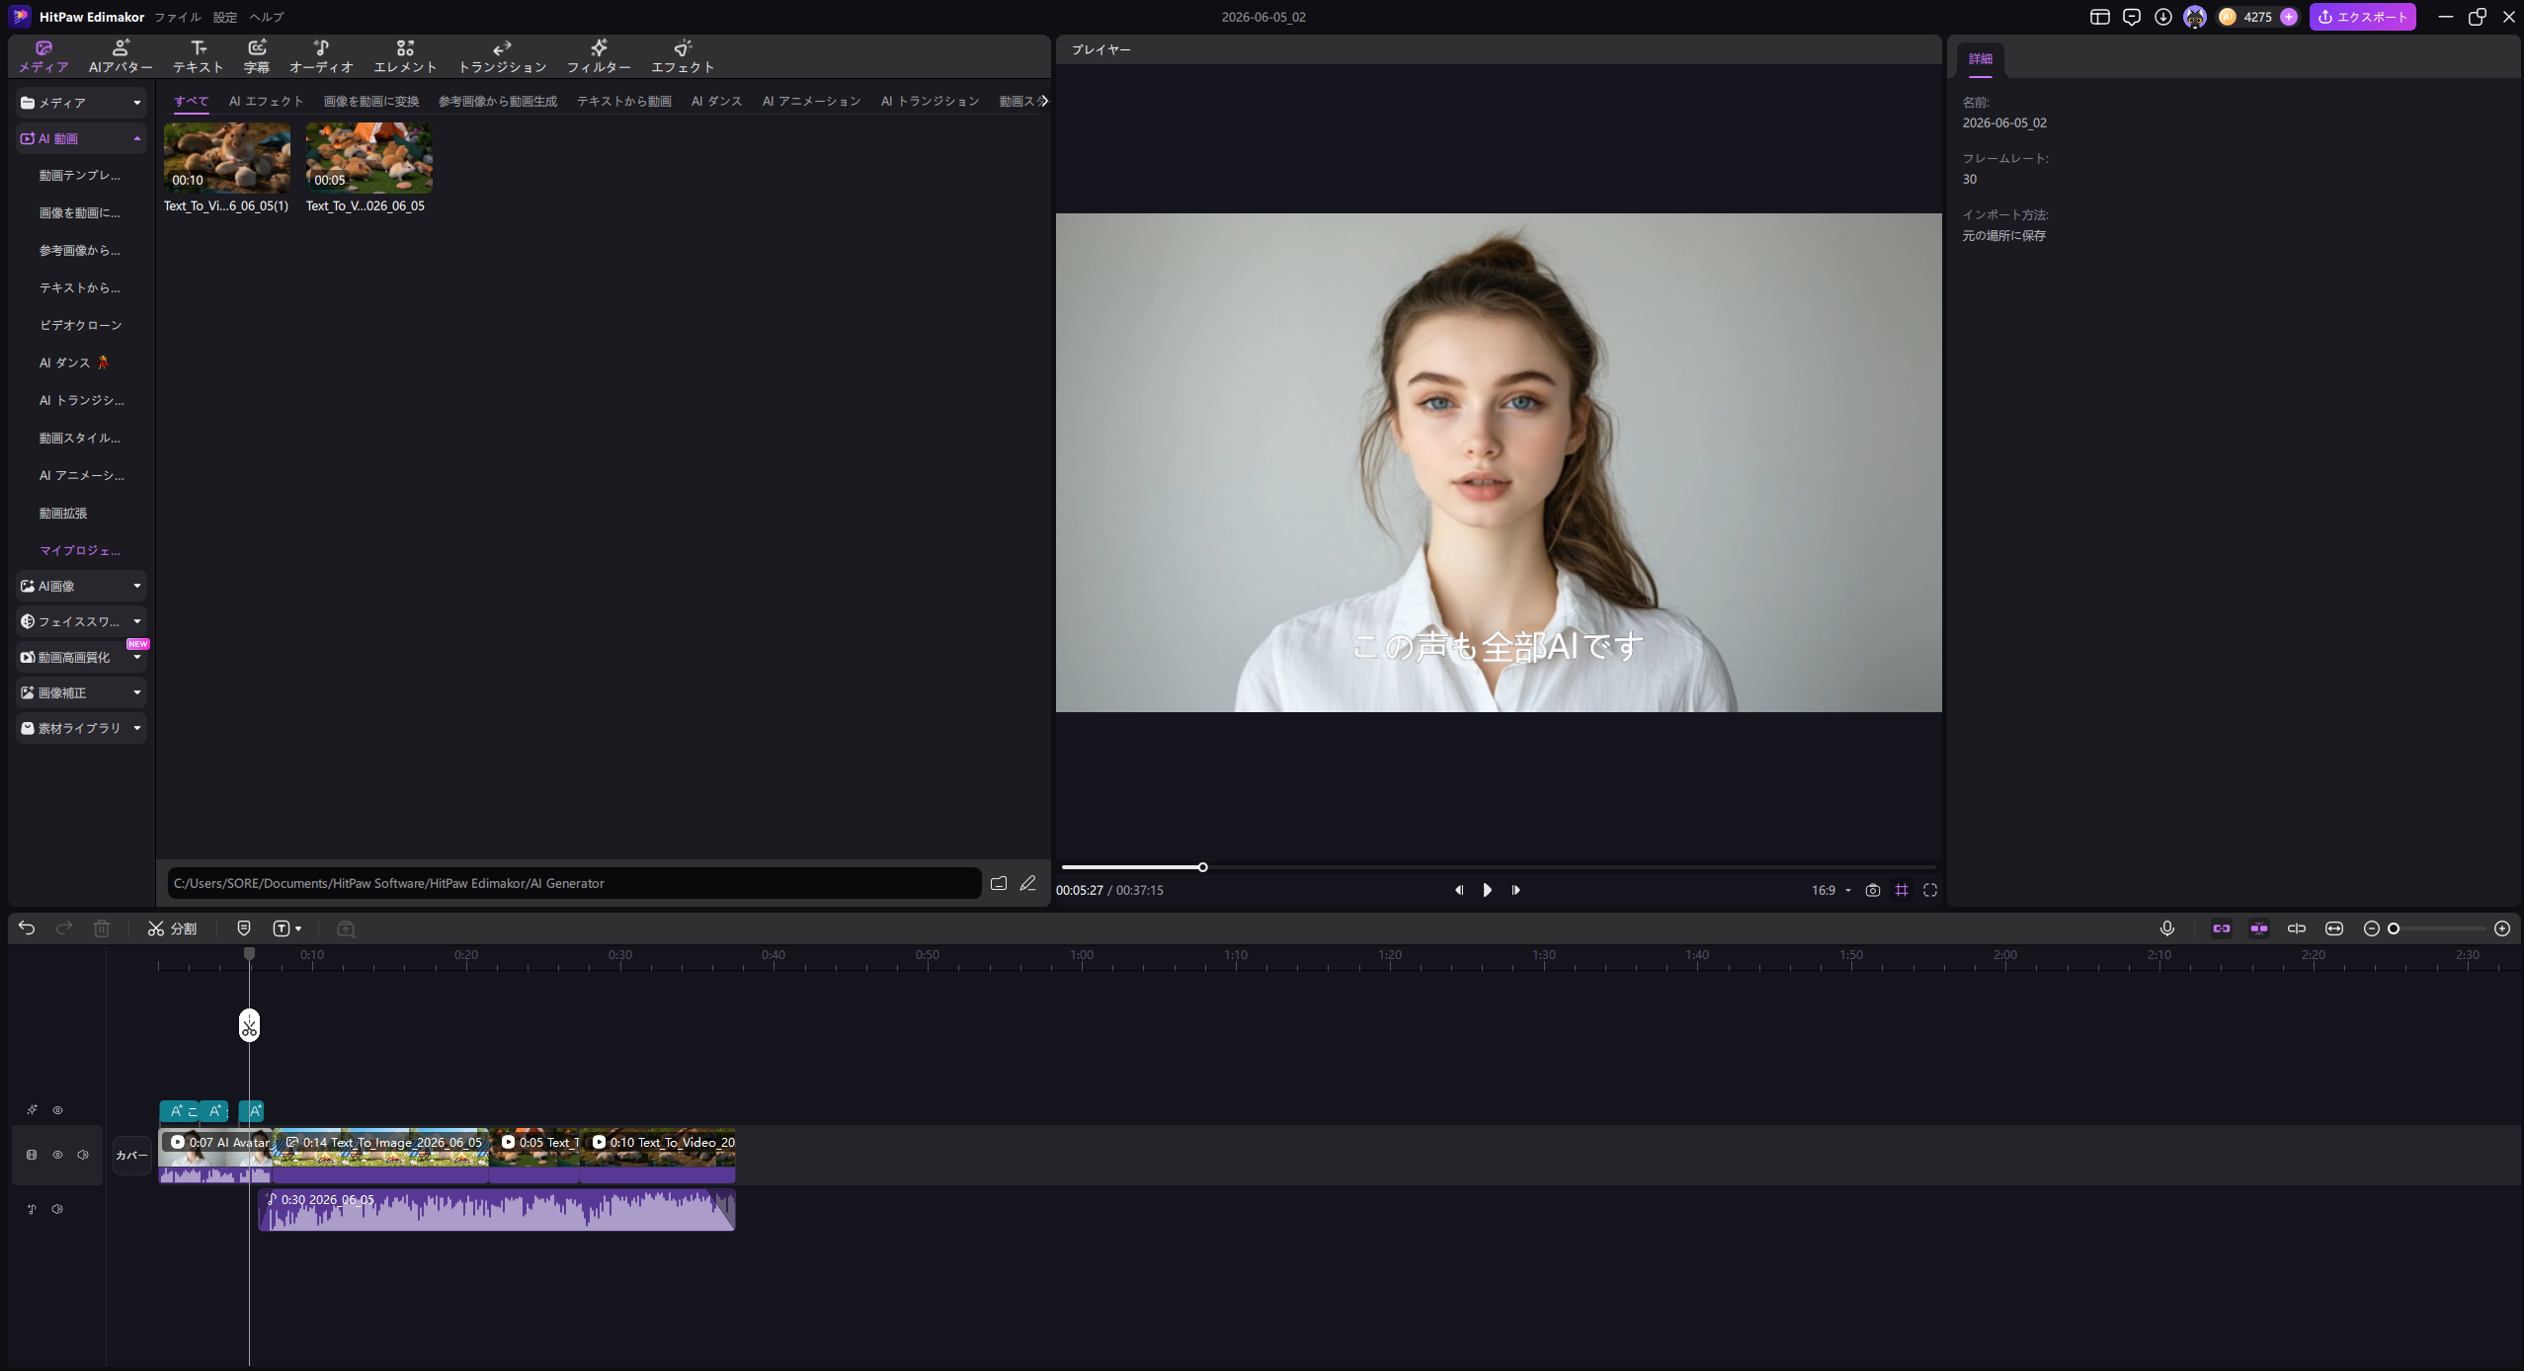Open the feedback message icon

point(2132,17)
